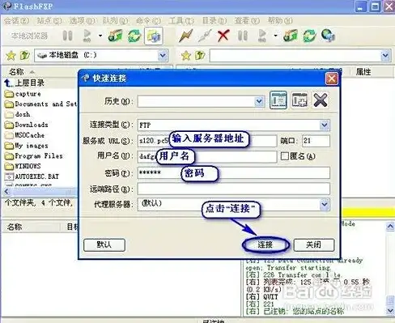The image size is (395, 323).
Task: Select the WINDOWS folder
Action: (23, 166)
